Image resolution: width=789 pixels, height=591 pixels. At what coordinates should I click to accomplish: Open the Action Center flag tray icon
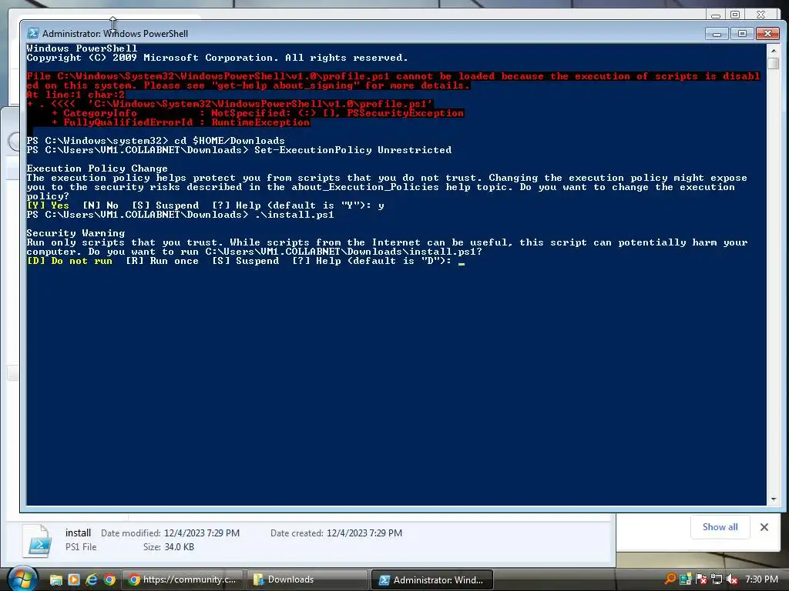(701, 579)
